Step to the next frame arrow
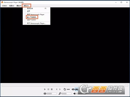 point(60,89)
